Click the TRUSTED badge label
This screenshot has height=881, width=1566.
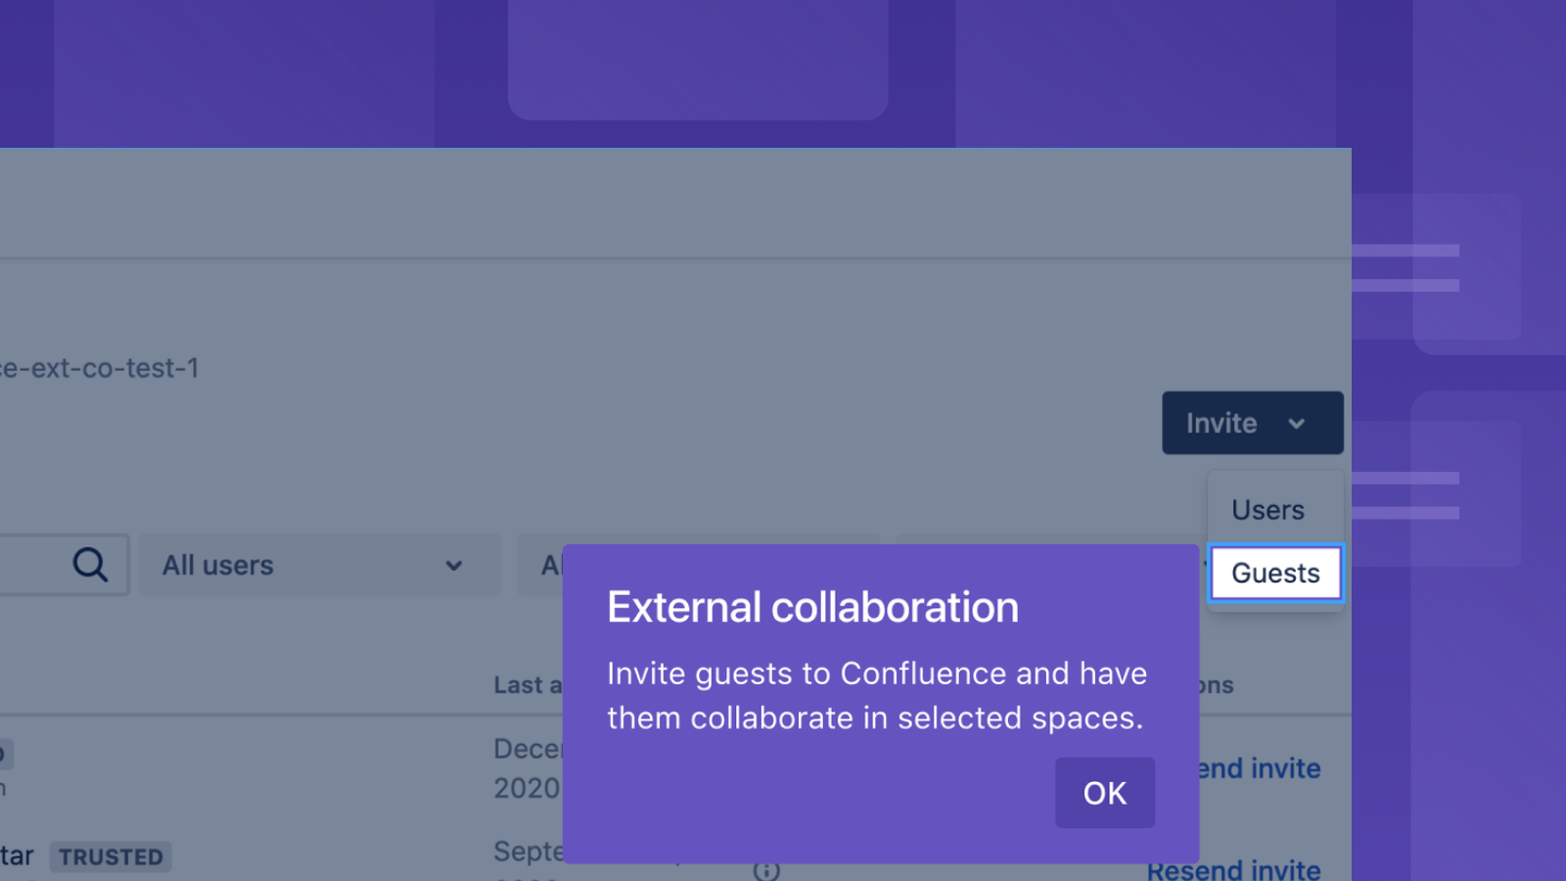pyautogui.click(x=111, y=857)
